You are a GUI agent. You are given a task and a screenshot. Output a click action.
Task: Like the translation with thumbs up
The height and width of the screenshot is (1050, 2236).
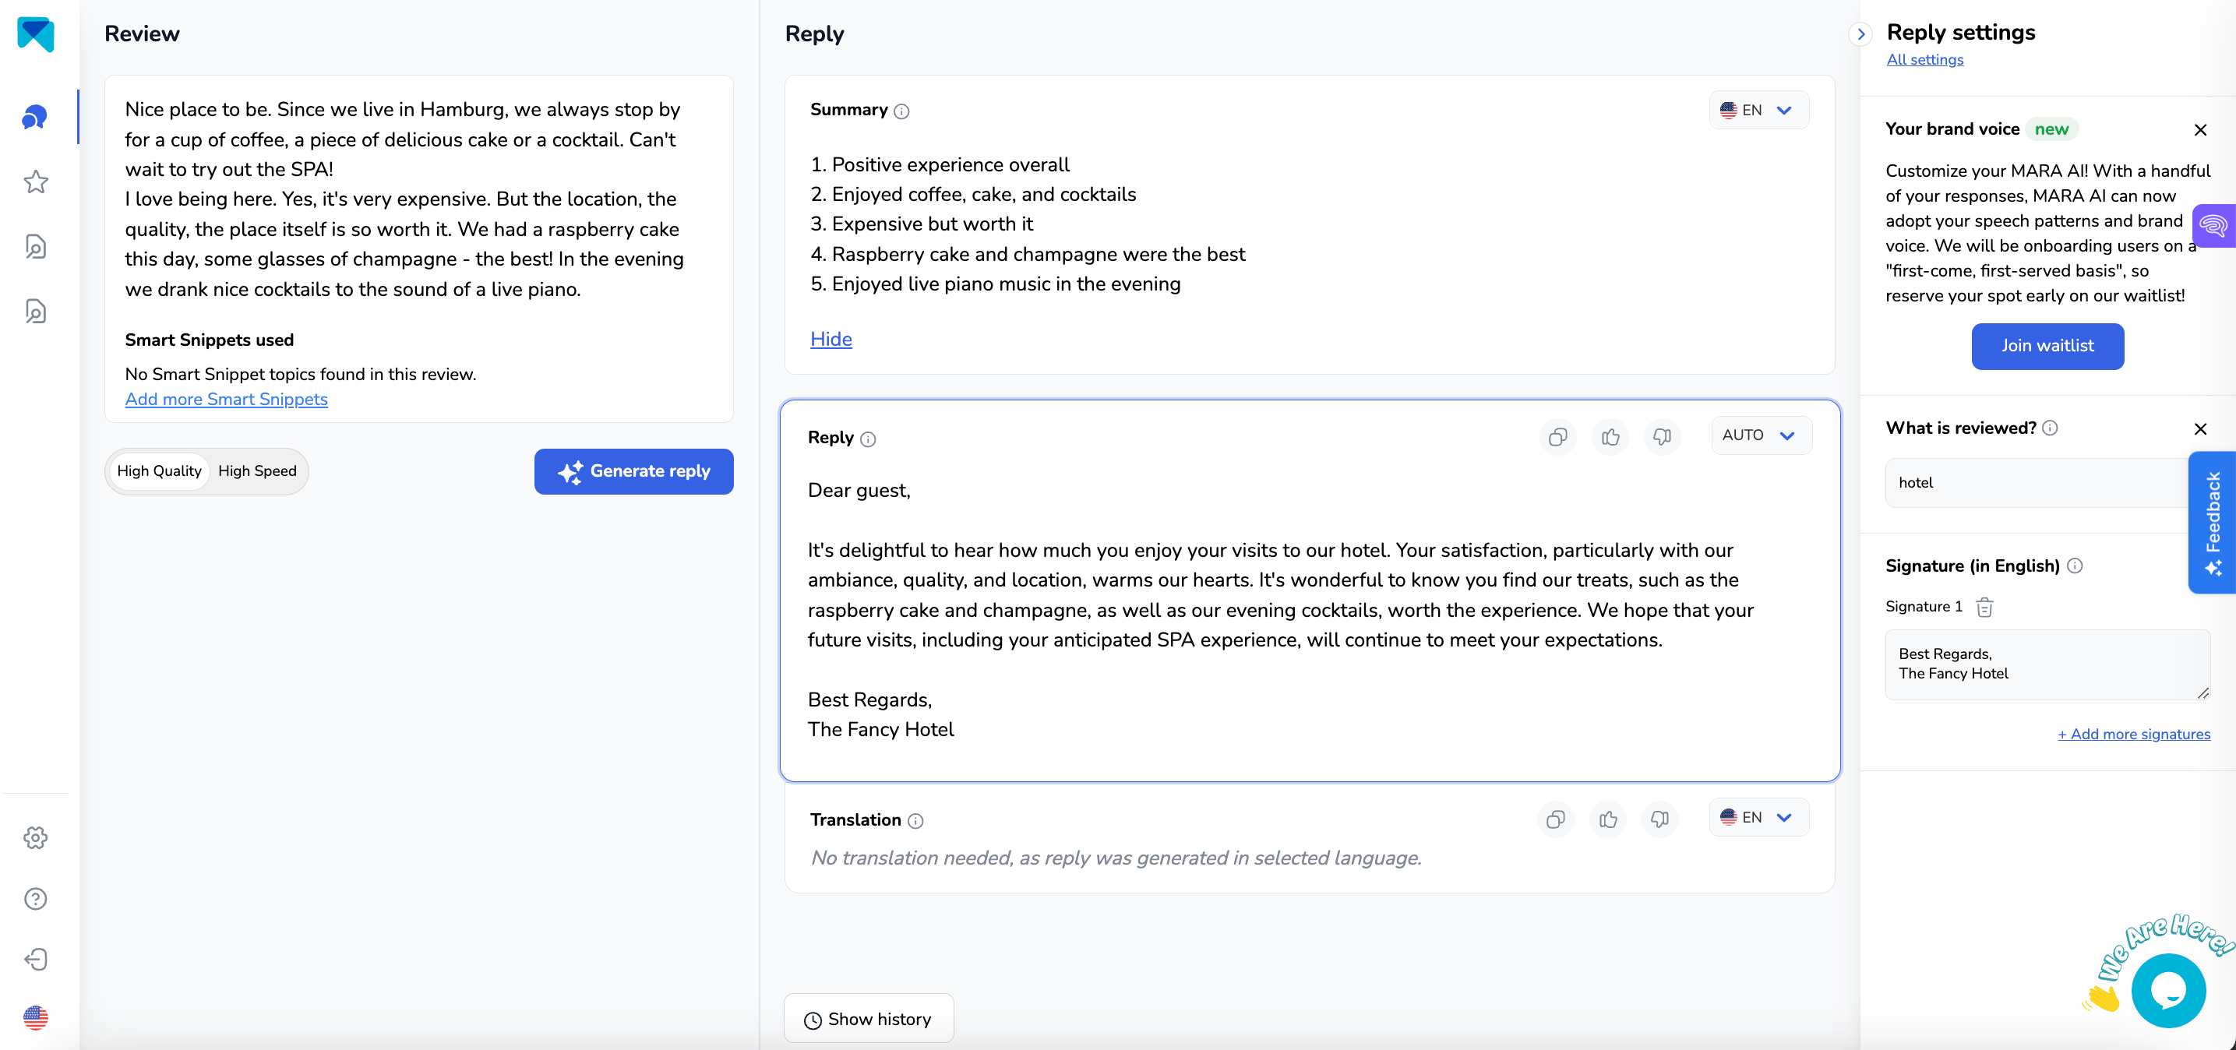(x=1607, y=819)
